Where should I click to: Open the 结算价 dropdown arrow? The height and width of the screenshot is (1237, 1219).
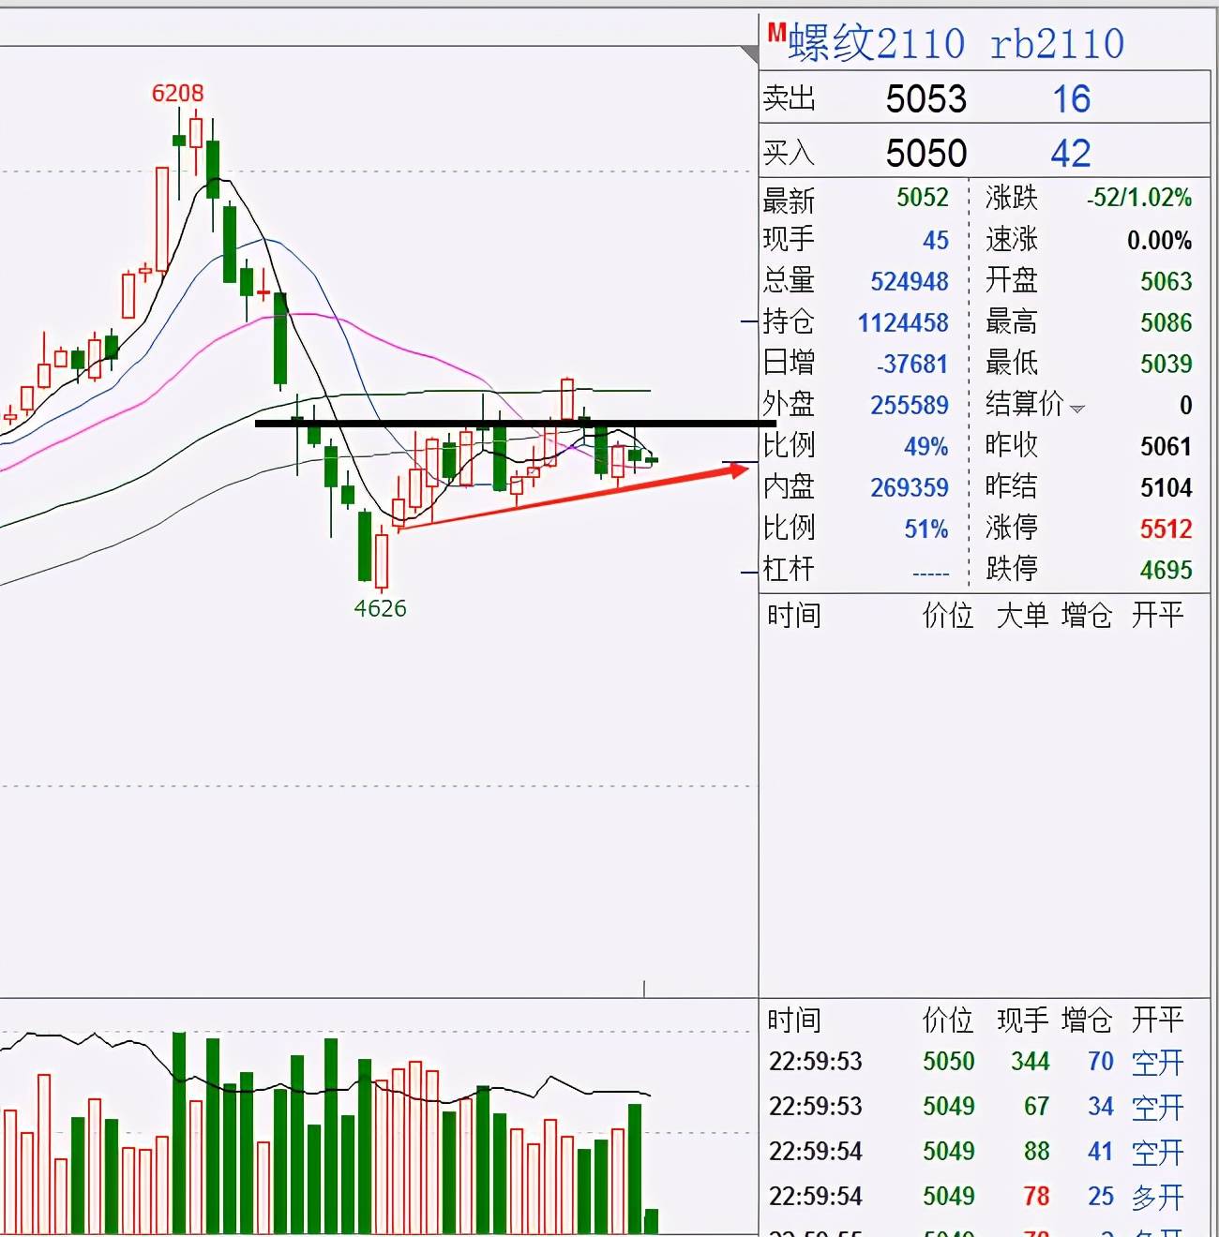1077,409
